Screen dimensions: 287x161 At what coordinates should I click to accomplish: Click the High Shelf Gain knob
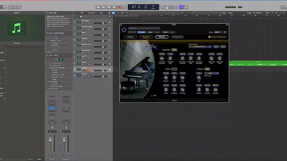coord(219,59)
